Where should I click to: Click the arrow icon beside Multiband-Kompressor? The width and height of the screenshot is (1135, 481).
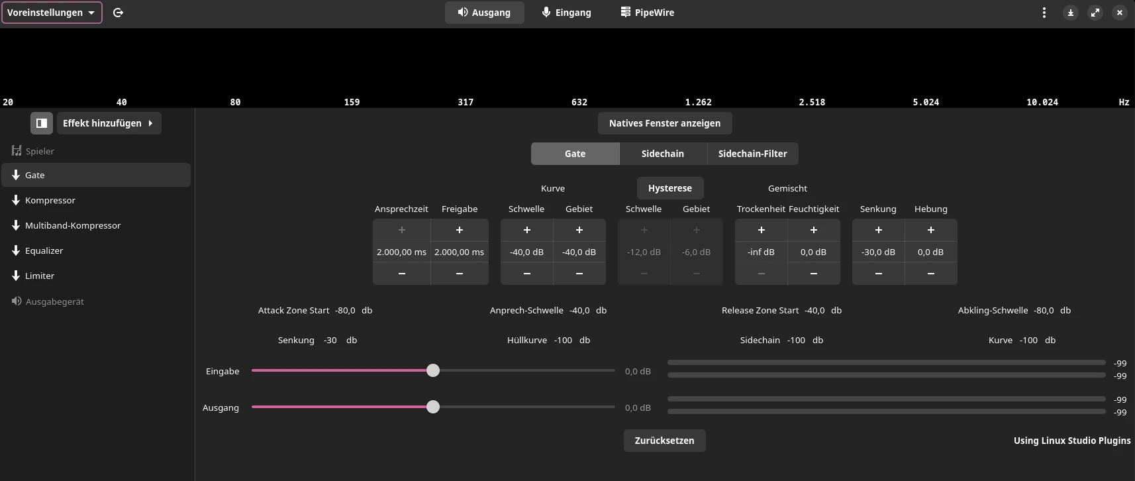tap(16, 225)
